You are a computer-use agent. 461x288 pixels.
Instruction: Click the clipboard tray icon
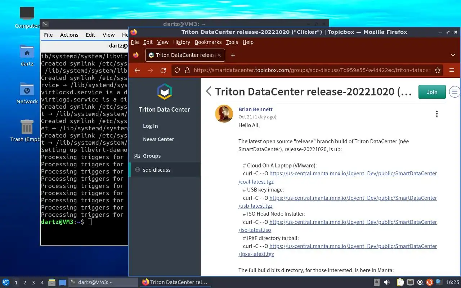[400, 282]
